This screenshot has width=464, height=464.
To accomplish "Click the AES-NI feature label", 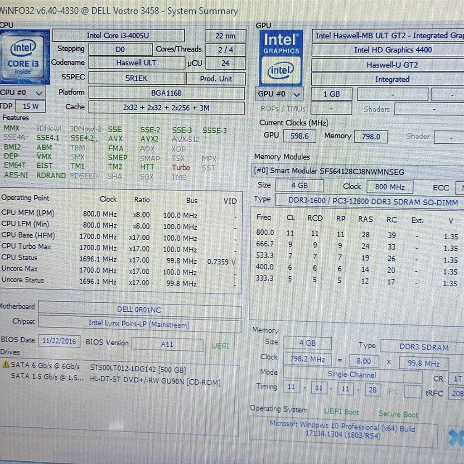I will (x=16, y=175).
